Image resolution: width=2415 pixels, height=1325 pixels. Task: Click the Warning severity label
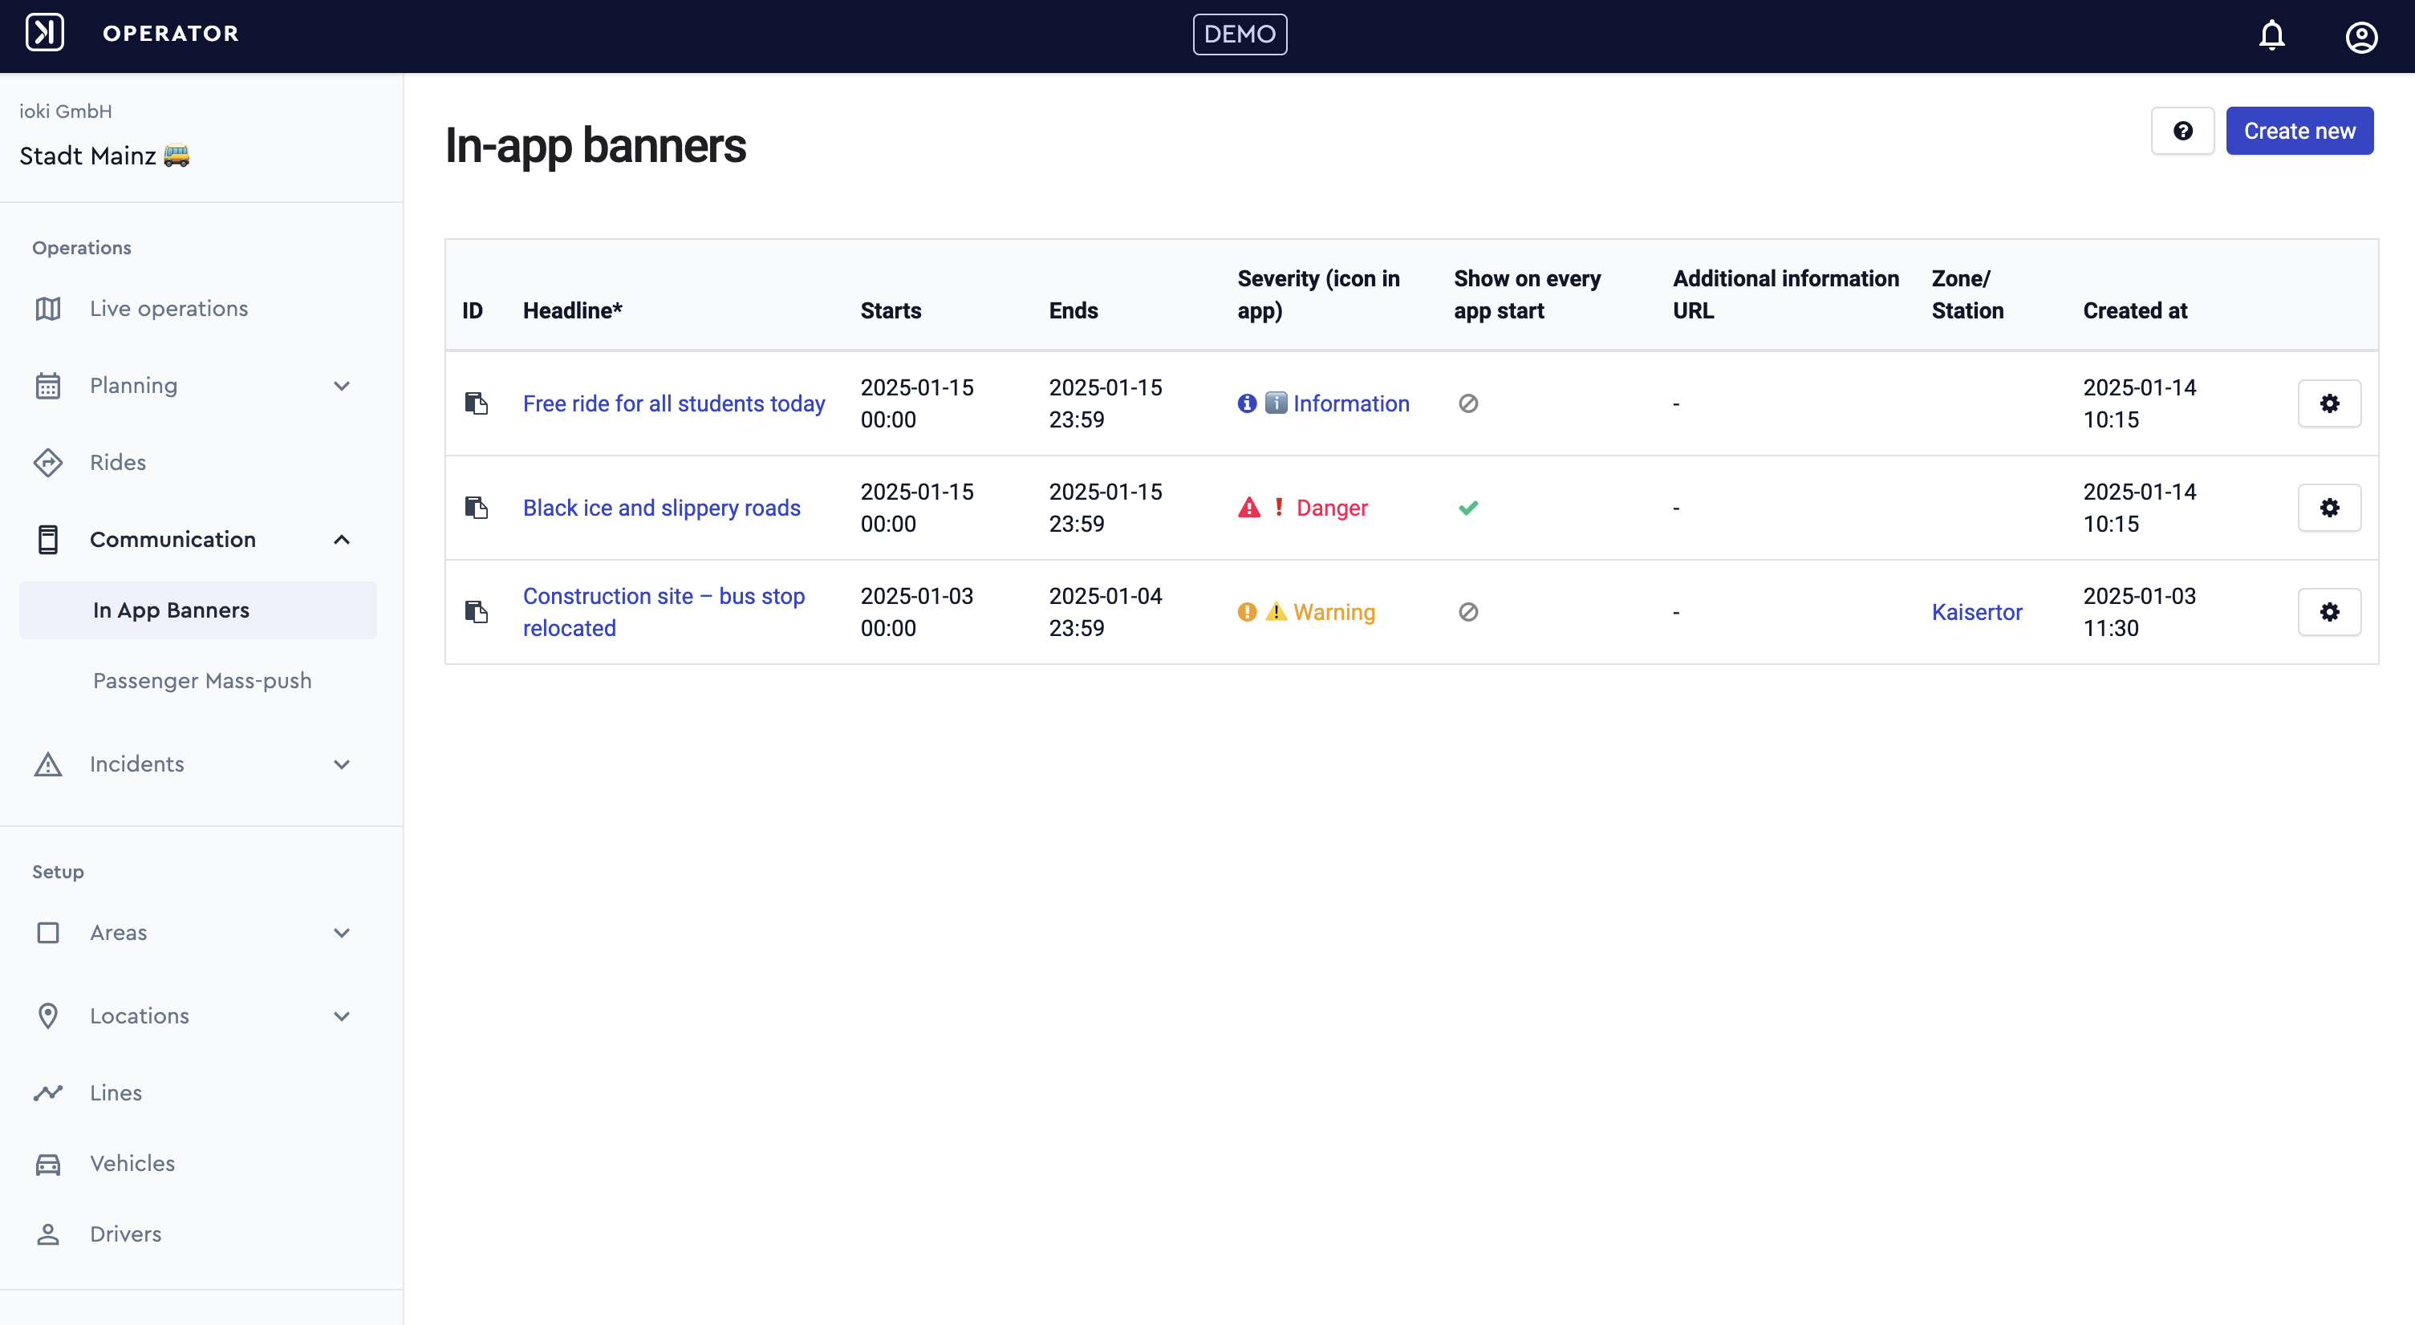[x=1334, y=612]
